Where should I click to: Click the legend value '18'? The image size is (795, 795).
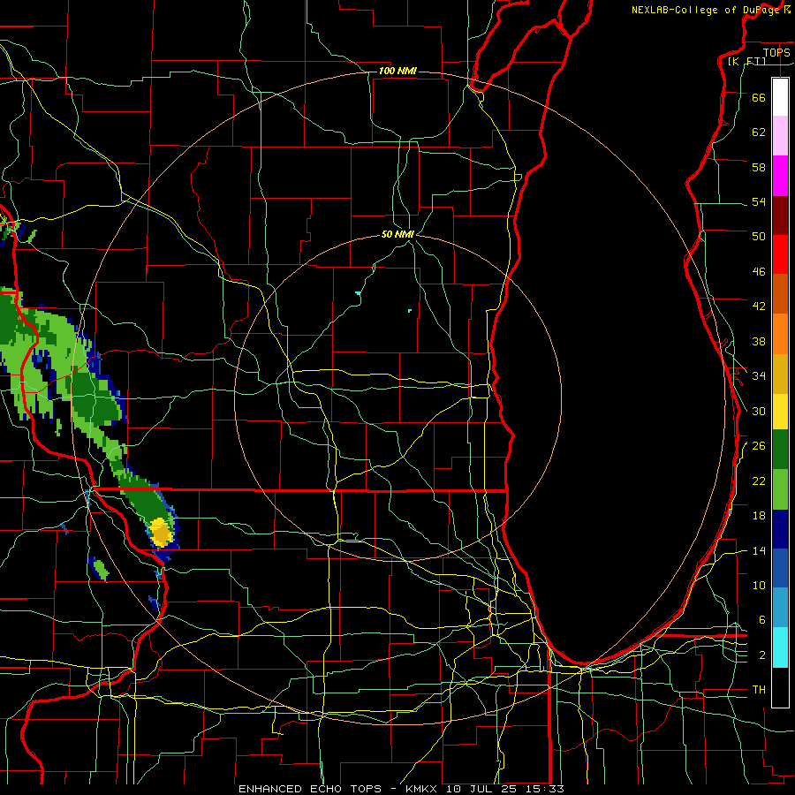pyautogui.click(x=759, y=516)
